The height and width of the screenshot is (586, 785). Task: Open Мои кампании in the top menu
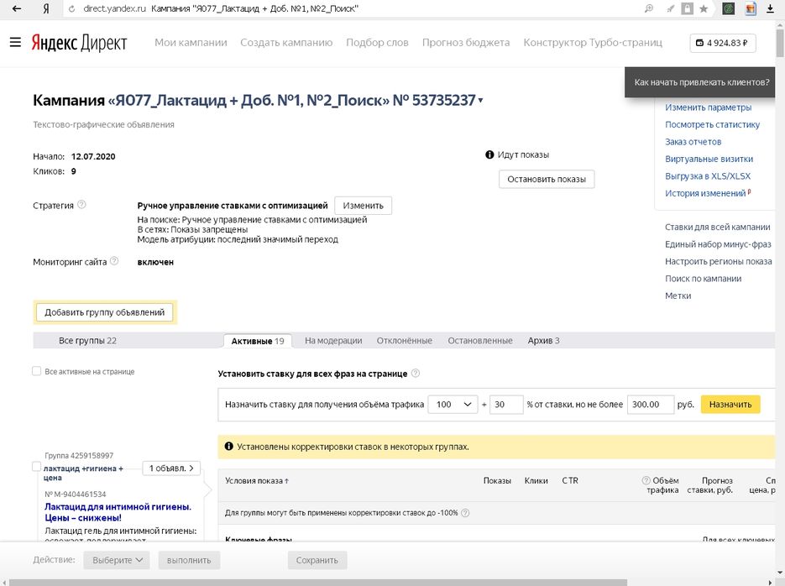tap(191, 43)
